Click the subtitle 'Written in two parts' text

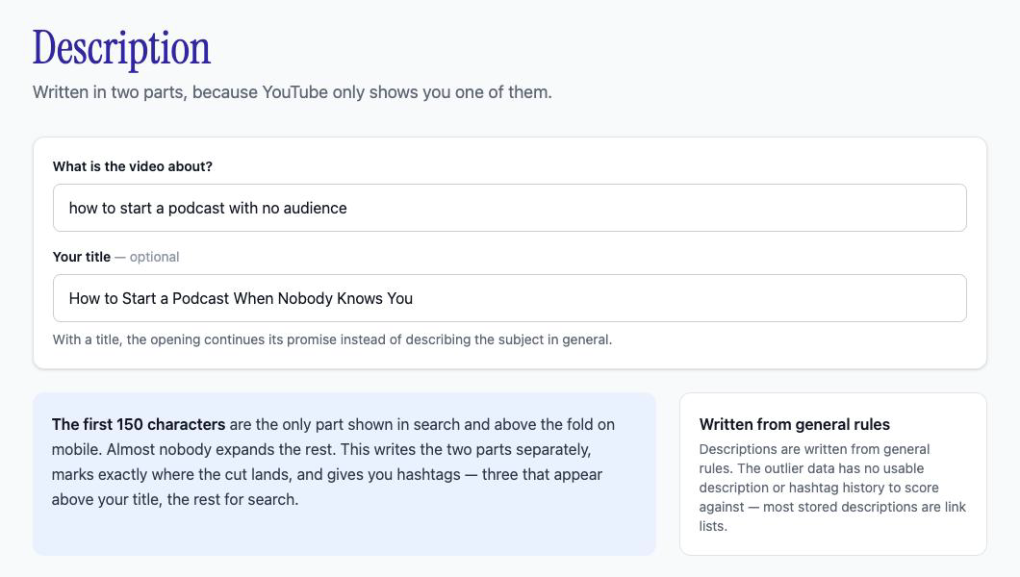tap(293, 92)
